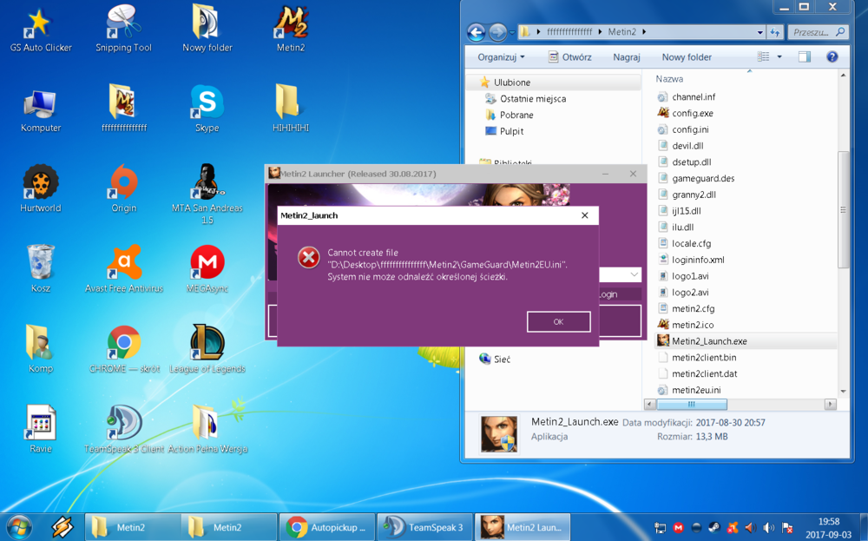The width and height of the screenshot is (868, 541).
Task: Switch to Metin2 Launcher taskbar button
Action: [x=522, y=527]
